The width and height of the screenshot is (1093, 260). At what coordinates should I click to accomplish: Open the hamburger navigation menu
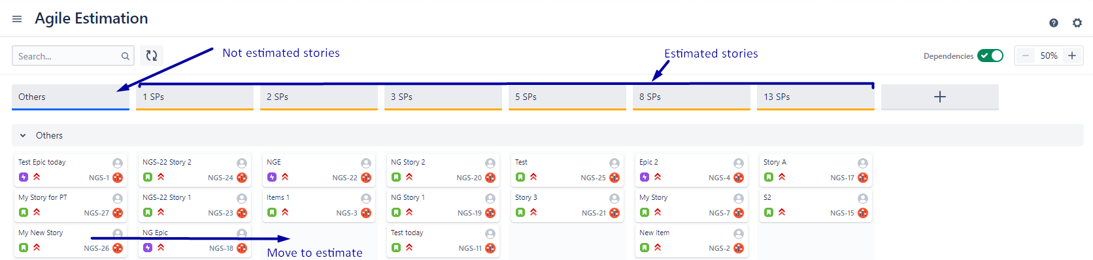point(17,19)
